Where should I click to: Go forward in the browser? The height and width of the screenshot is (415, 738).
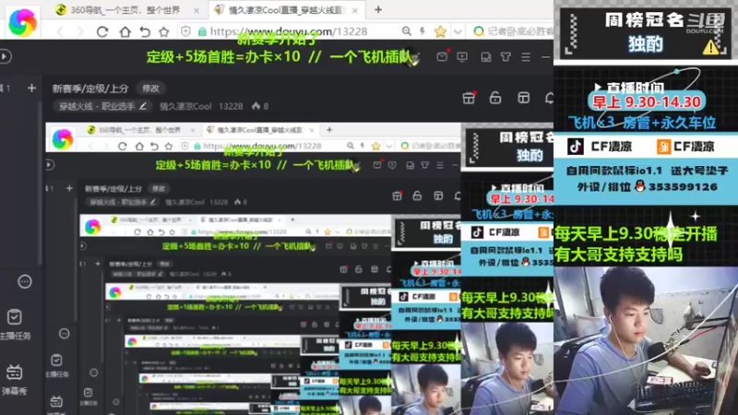coord(80,31)
